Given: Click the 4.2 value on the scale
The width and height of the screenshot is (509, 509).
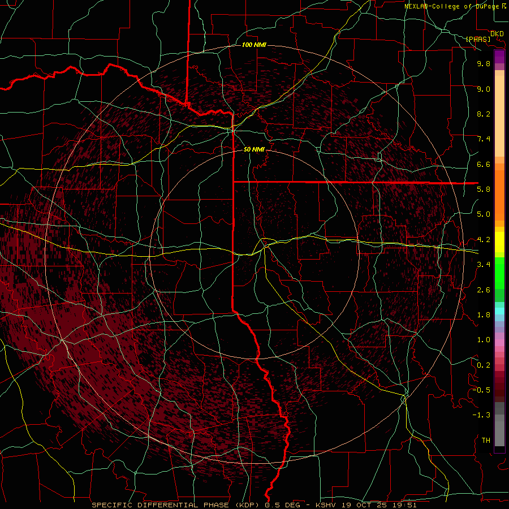Looking at the screenshot, I should click(x=484, y=240).
